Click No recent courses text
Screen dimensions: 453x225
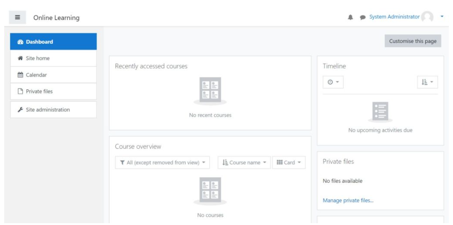click(210, 115)
